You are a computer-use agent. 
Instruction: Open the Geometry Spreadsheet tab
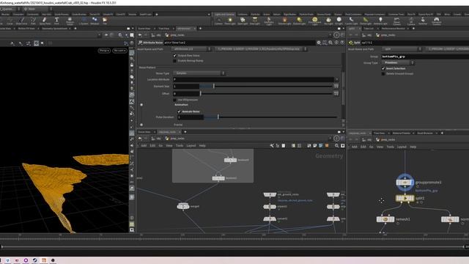(54, 29)
